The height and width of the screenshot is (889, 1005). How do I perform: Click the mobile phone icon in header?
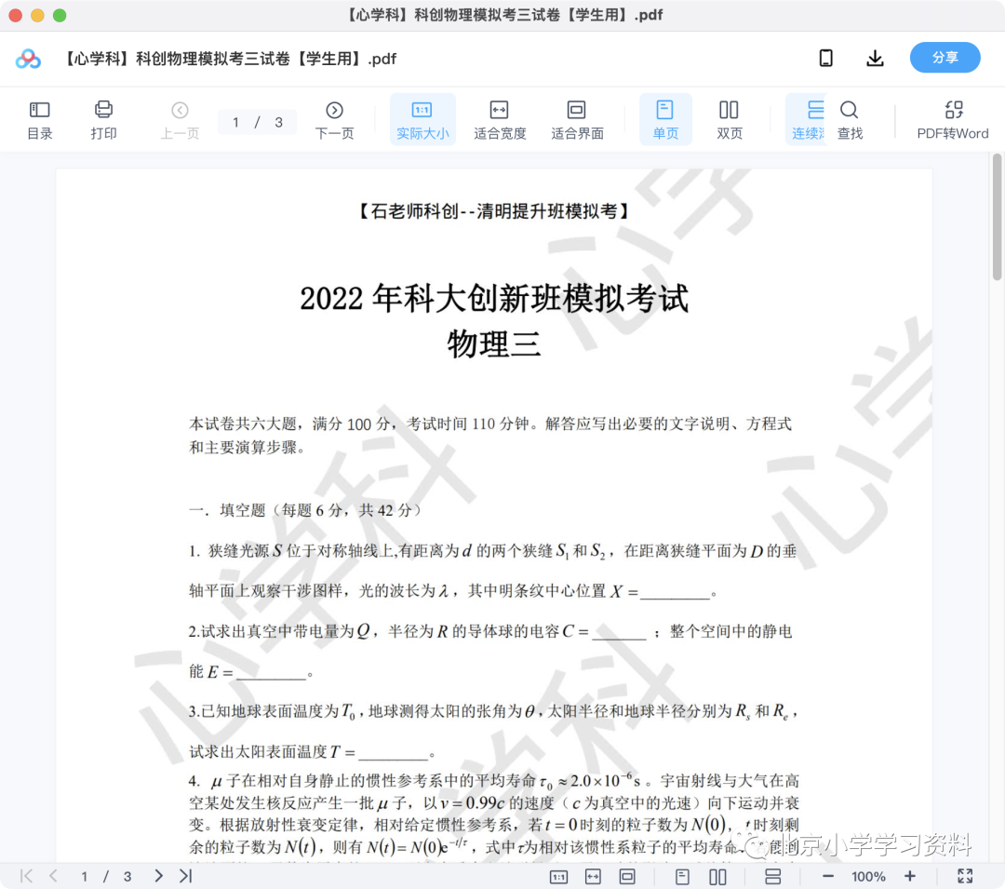(826, 59)
